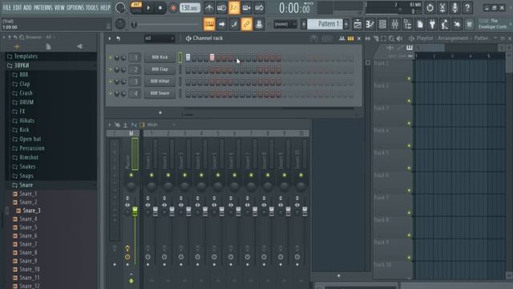The image size is (513, 289).
Task: Click the tempo field showing 130.000
Action: click(189, 7)
